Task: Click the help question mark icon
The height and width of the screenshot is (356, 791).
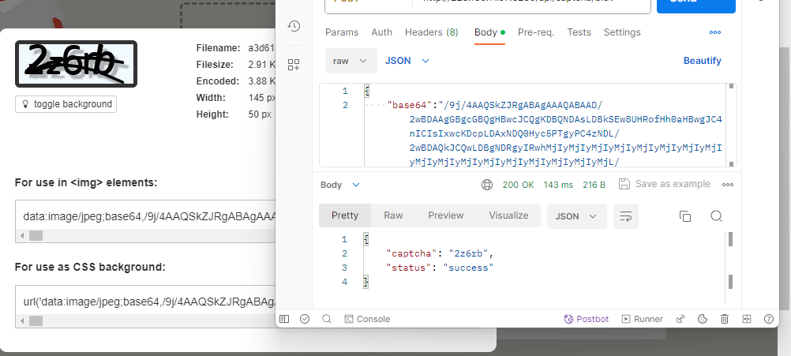Action: [x=768, y=319]
